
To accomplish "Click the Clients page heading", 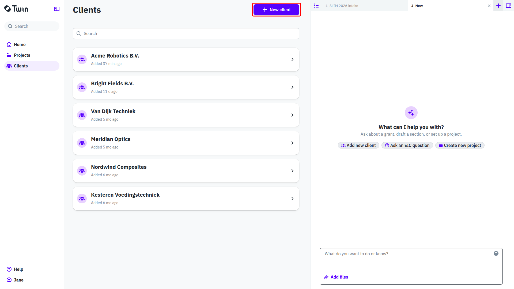I will [x=87, y=10].
